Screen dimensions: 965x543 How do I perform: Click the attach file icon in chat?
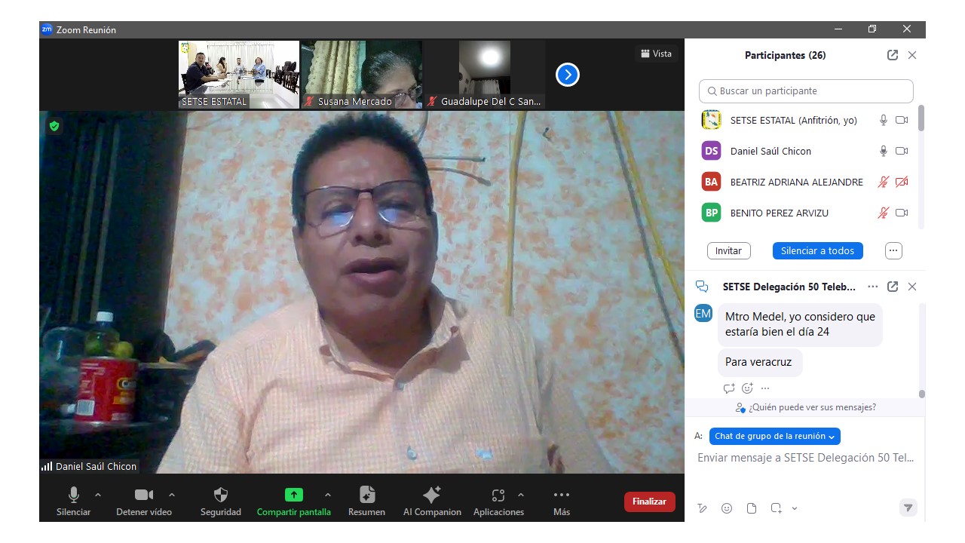[752, 508]
